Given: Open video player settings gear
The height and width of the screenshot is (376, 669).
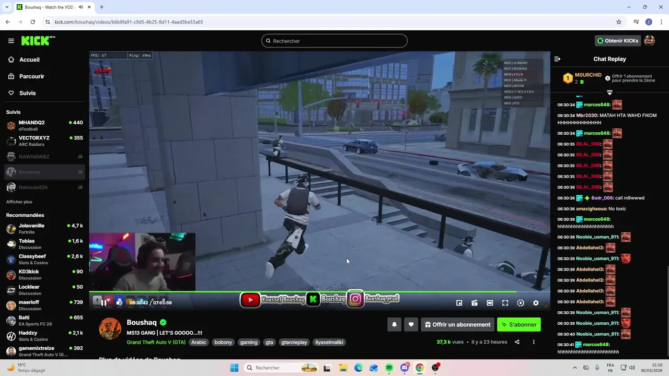Looking at the screenshot, I should pos(536,303).
